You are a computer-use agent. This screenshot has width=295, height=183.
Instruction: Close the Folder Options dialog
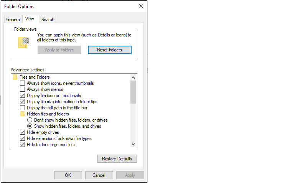click(x=141, y=6)
